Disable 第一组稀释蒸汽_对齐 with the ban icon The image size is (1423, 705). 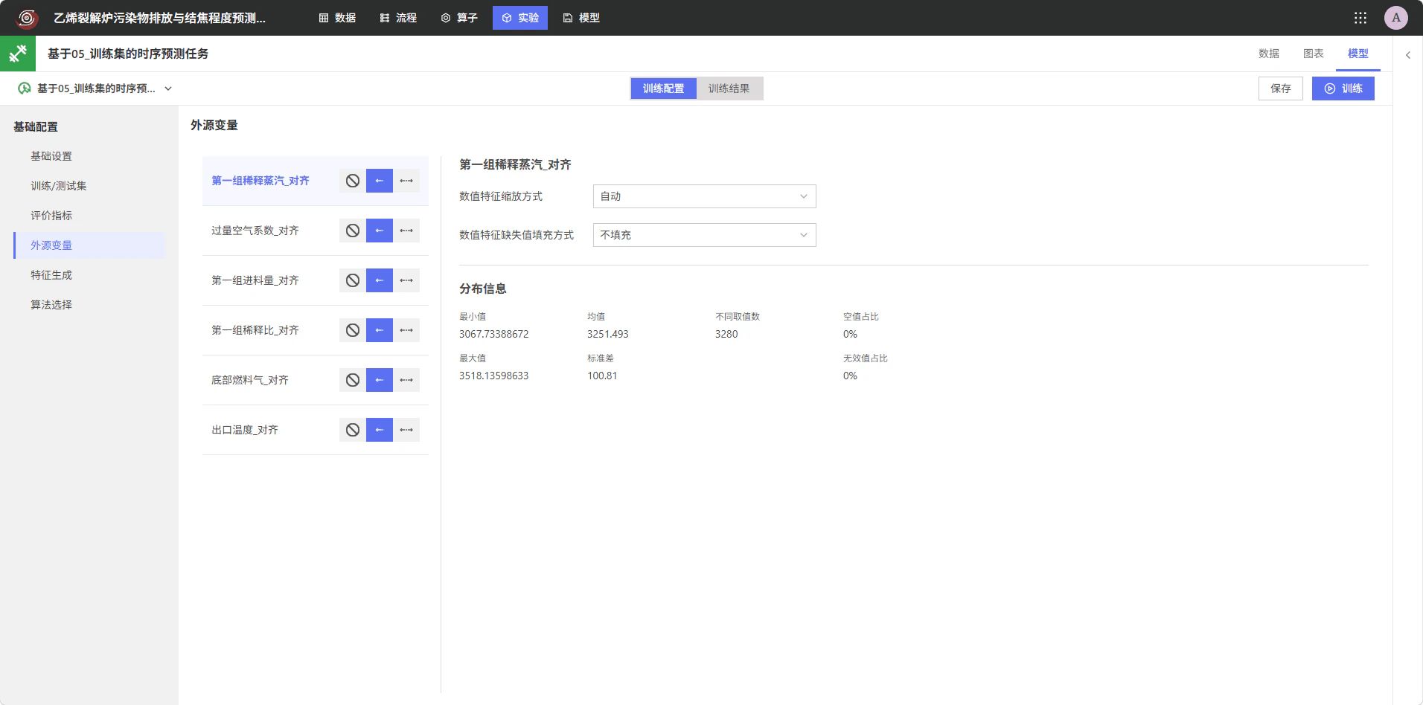coord(353,181)
